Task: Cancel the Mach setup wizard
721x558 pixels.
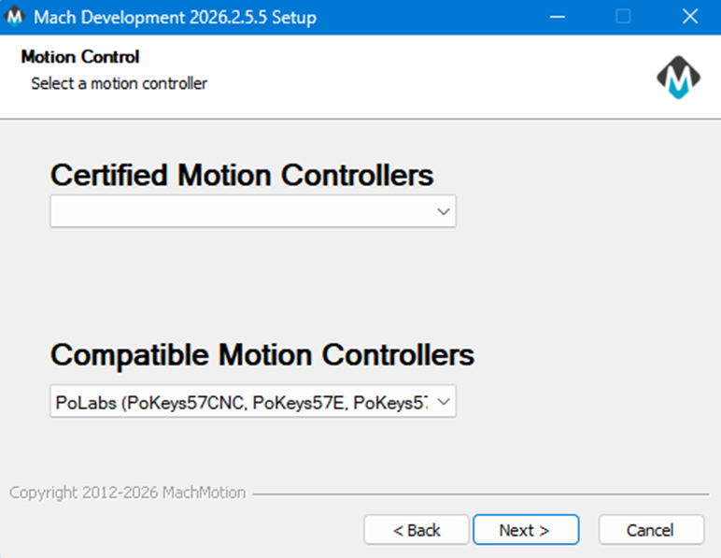Action: click(650, 530)
